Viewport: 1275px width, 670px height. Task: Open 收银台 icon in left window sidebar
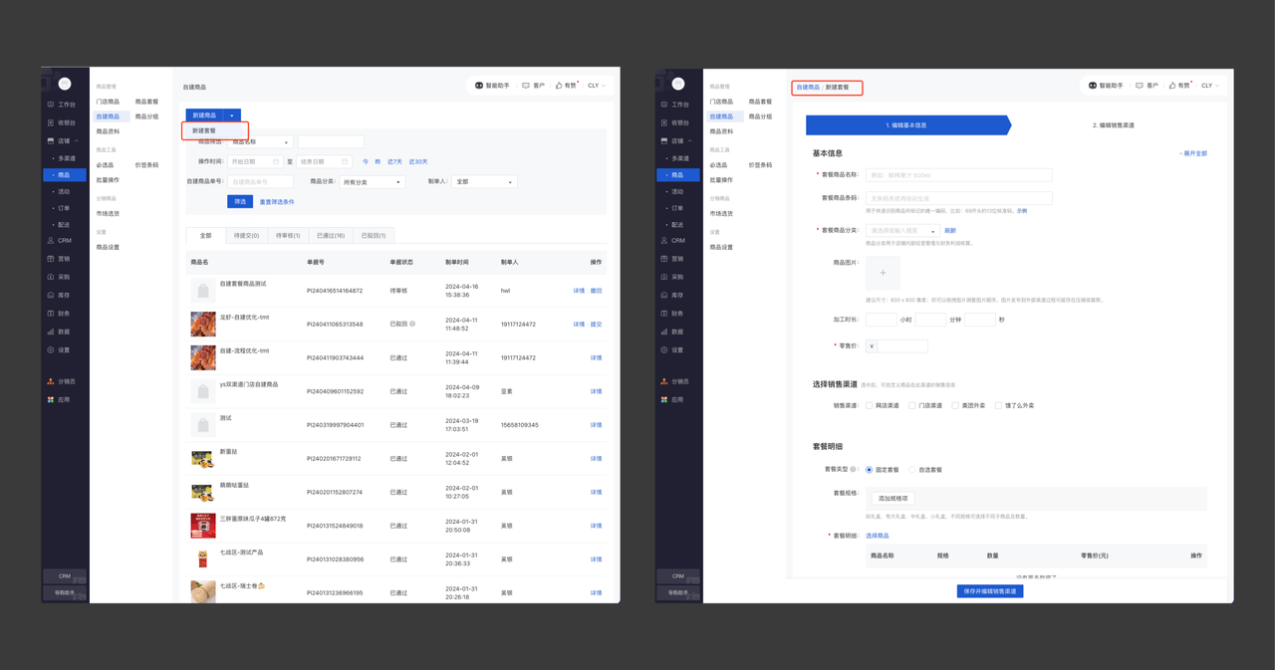coord(51,122)
